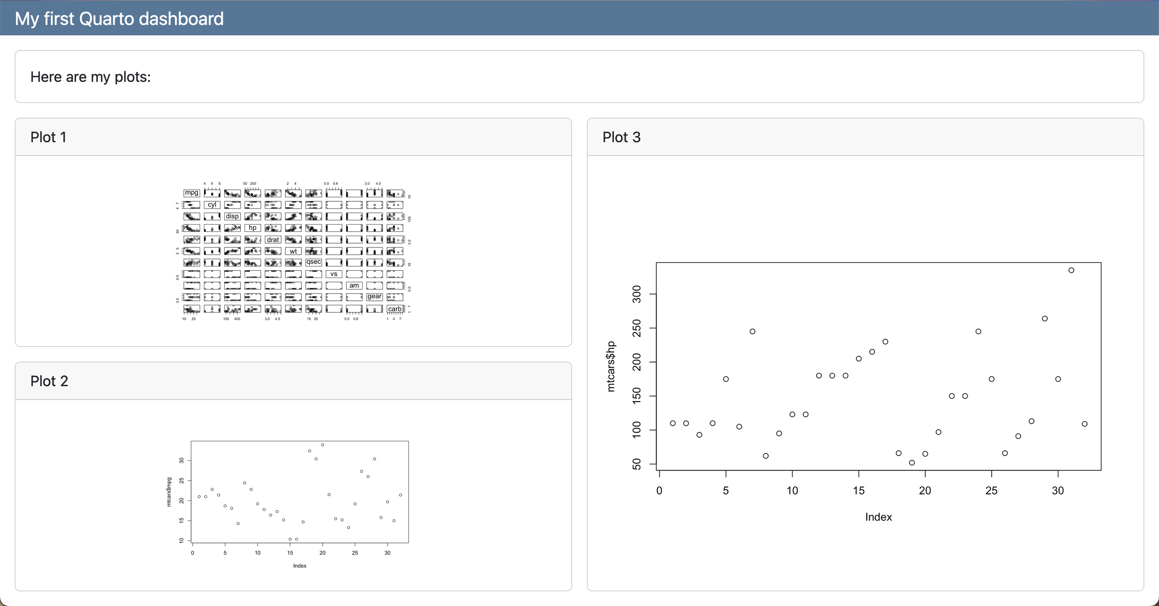Click the "hp" cell in Plot 1
The height and width of the screenshot is (606, 1159).
[x=252, y=228]
